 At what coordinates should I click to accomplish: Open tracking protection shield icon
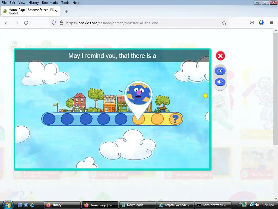[54, 23]
